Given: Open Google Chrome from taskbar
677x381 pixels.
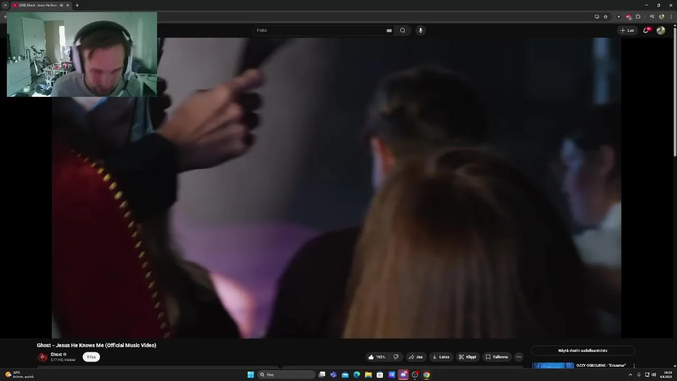Looking at the screenshot, I should click(426, 375).
